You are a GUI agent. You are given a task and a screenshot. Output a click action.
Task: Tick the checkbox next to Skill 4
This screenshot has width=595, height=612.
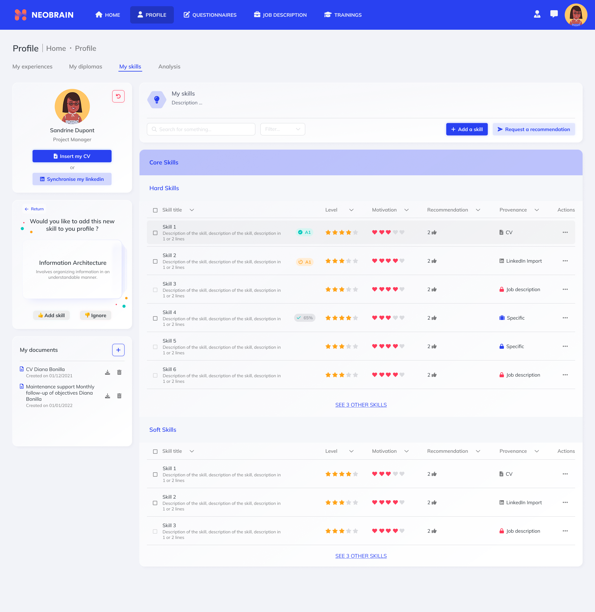click(155, 318)
